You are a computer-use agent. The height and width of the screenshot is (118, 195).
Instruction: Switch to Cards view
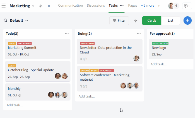click(152, 20)
